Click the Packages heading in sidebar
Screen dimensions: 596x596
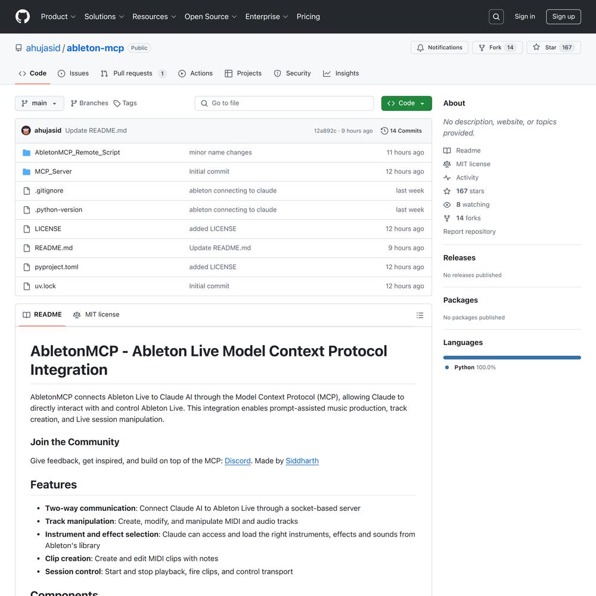tap(460, 300)
